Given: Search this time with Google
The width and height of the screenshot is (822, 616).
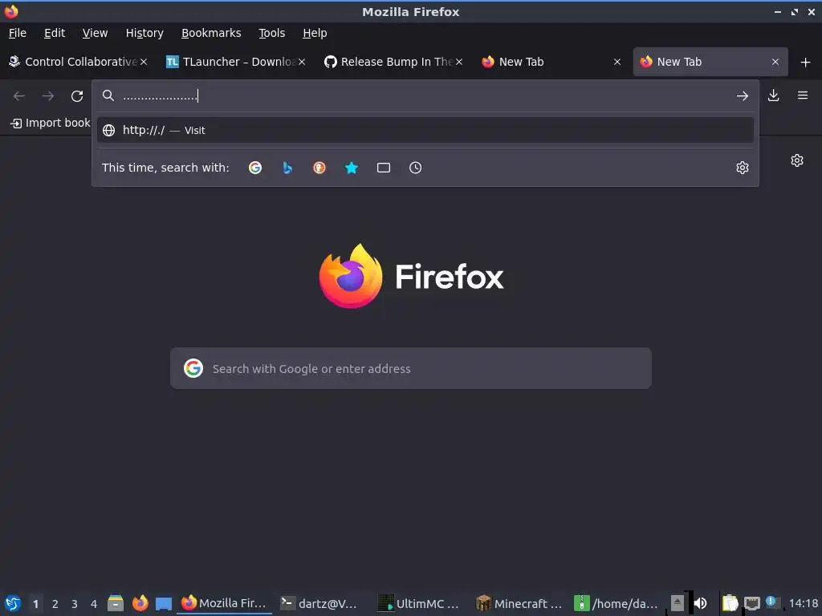Looking at the screenshot, I should (x=255, y=168).
